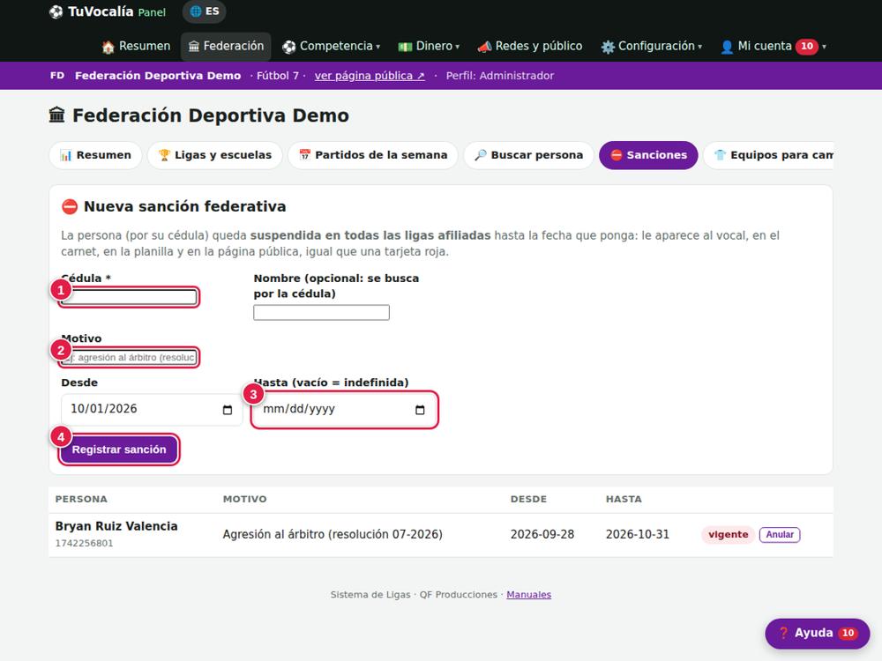882x661 pixels.
Task: Click the name Bryan Ruiz Valencia
Action: (116, 526)
